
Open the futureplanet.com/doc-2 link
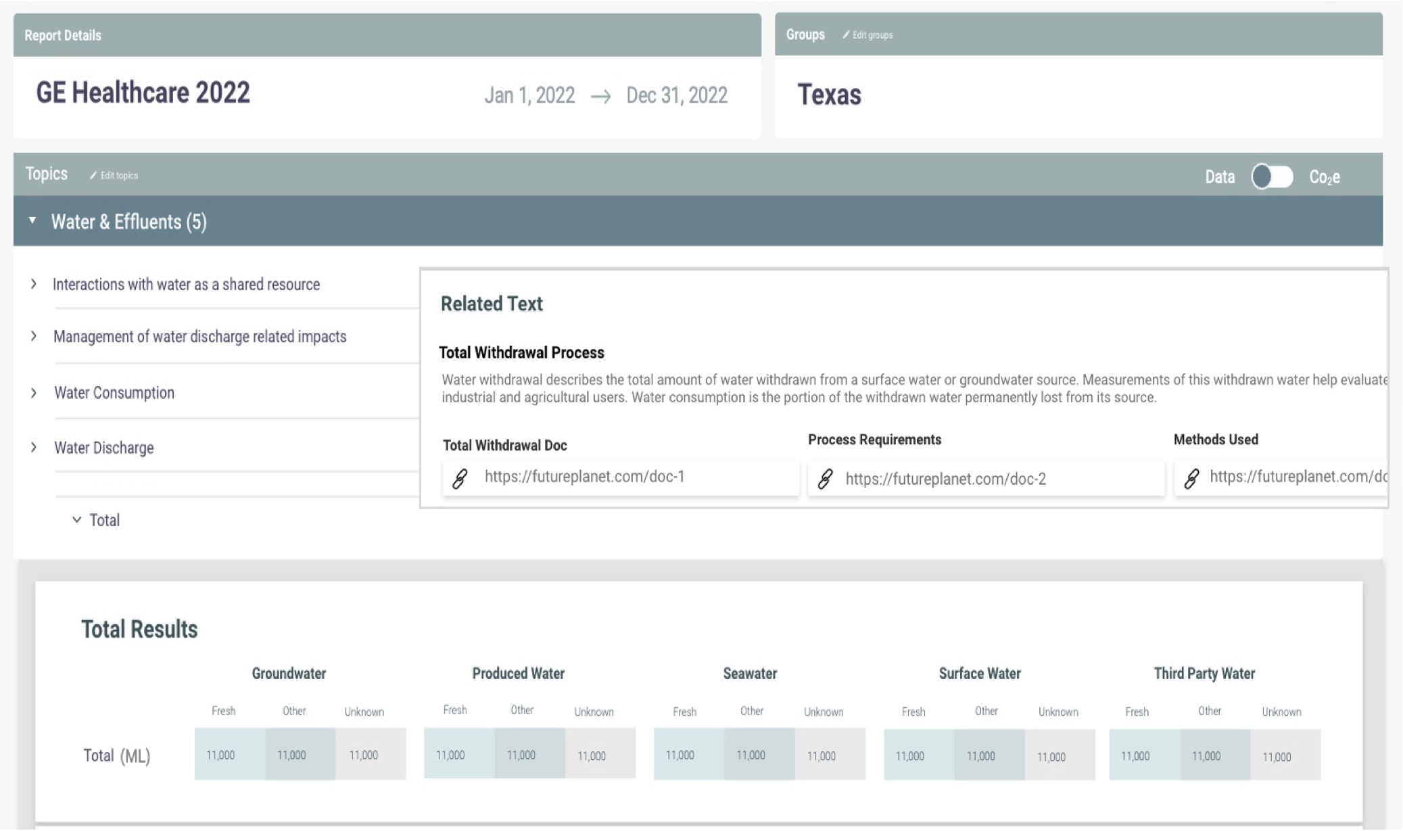point(945,479)
